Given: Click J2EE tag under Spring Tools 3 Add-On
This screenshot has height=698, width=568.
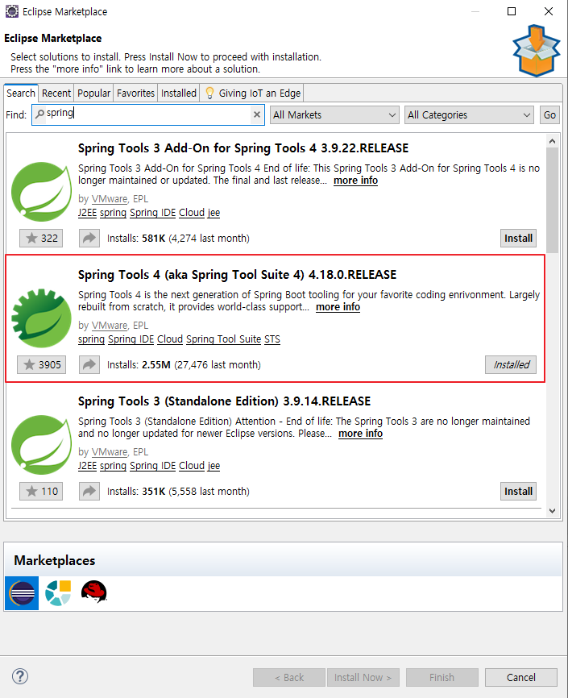Looking at the screenshot, I should (x=87, y=213).
